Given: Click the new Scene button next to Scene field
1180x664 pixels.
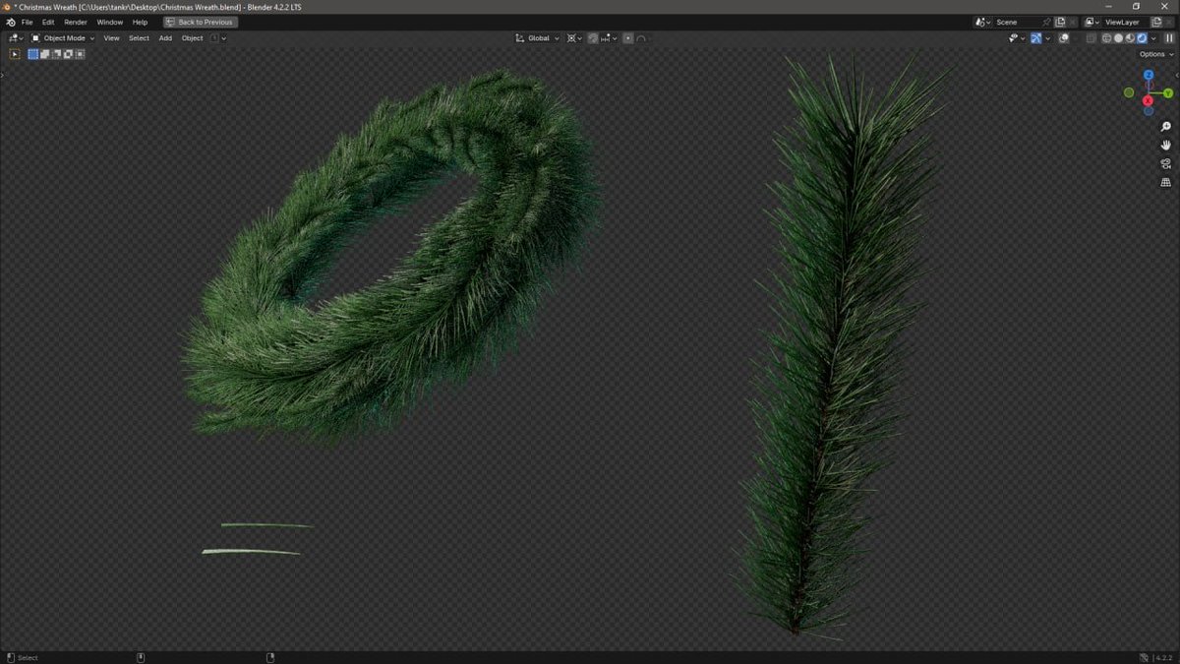Looking at the screenshot, I should tap(1060, 22).
